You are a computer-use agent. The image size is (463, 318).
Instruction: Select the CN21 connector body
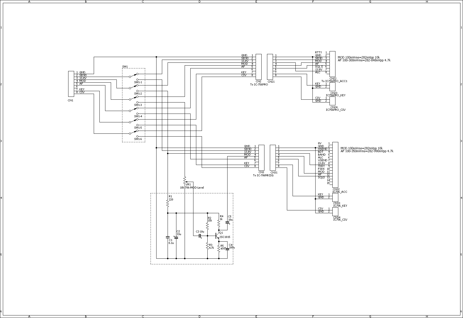tap(270, 67)
